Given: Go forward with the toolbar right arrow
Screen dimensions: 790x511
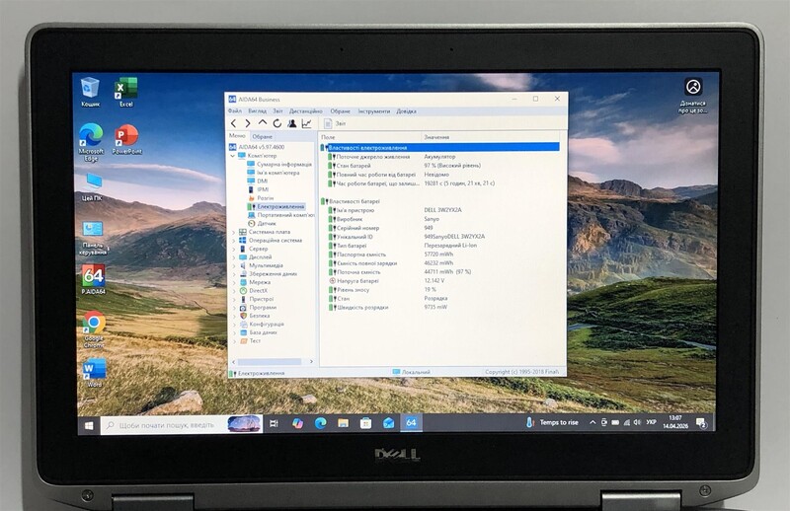Looking at the screenshot, I should pos(248,123).
